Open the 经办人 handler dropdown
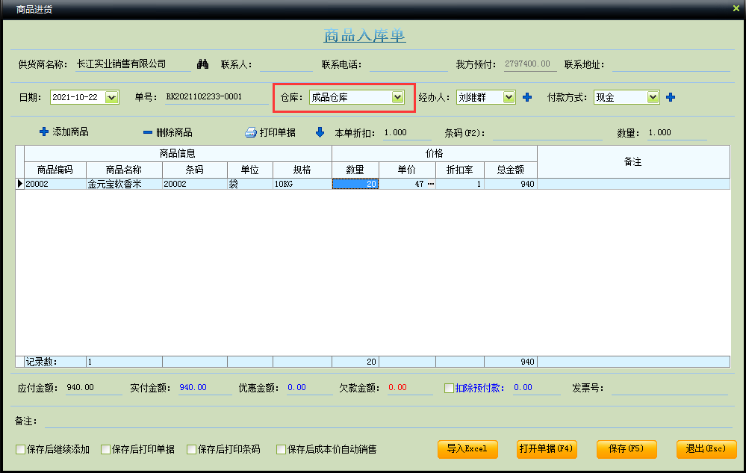Viewport: 746px width, 473px height. click(x=509, y=97)
